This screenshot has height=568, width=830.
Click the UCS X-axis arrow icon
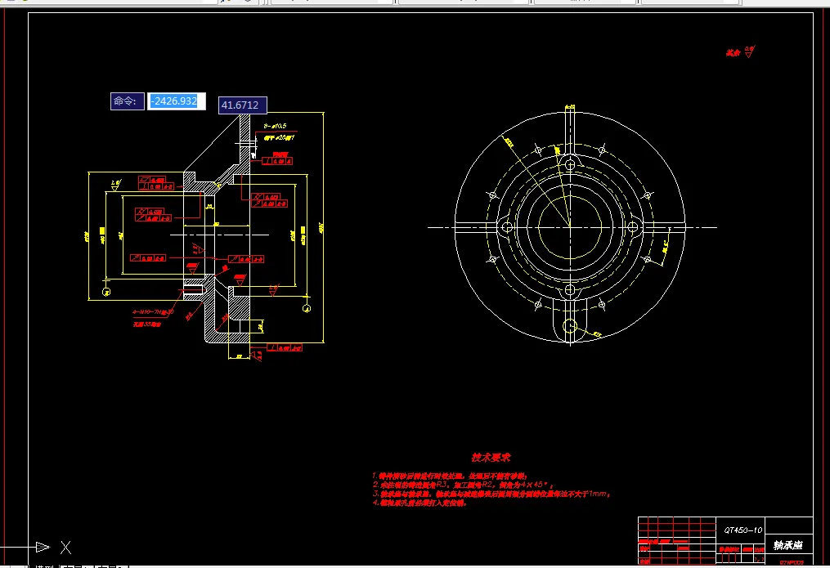point(43,547)
